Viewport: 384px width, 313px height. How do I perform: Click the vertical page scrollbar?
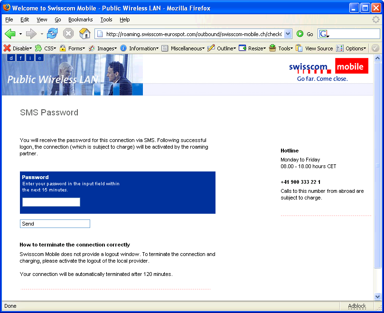378,166
